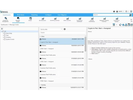Click the refresh icon

coord(120,25)
